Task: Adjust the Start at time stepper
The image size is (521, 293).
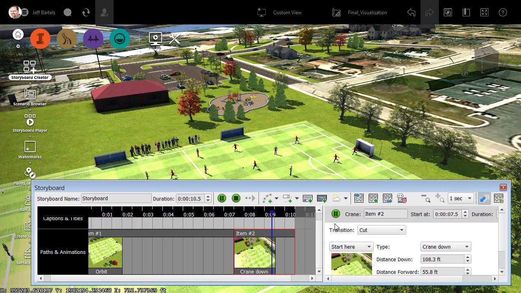Action: pyautogui.click(x=465, y=214)
